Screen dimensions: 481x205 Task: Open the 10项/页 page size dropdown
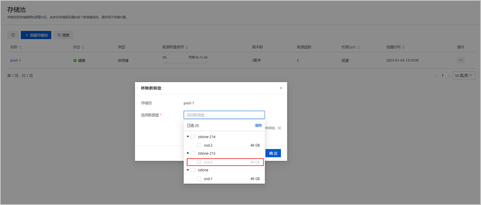464,75
